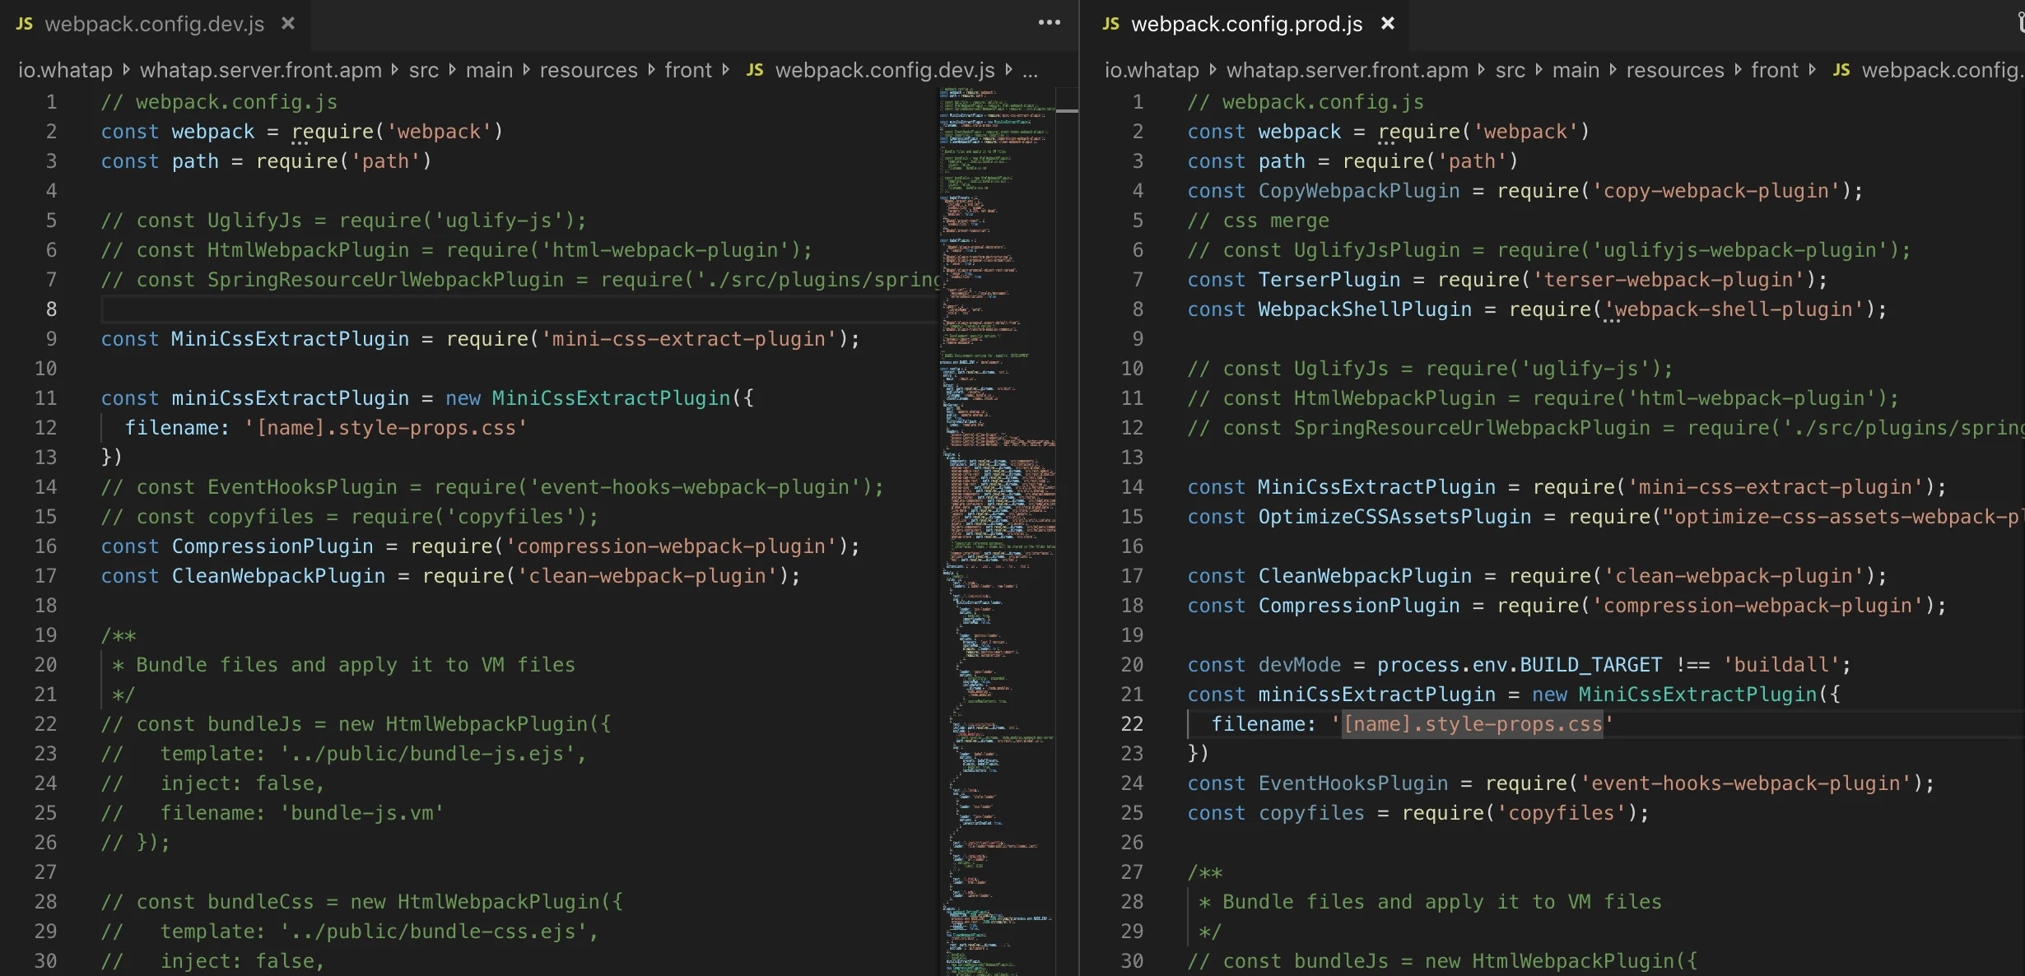Select whatap.server.front.apm in right breadcrumb

tap(1348, 70)
